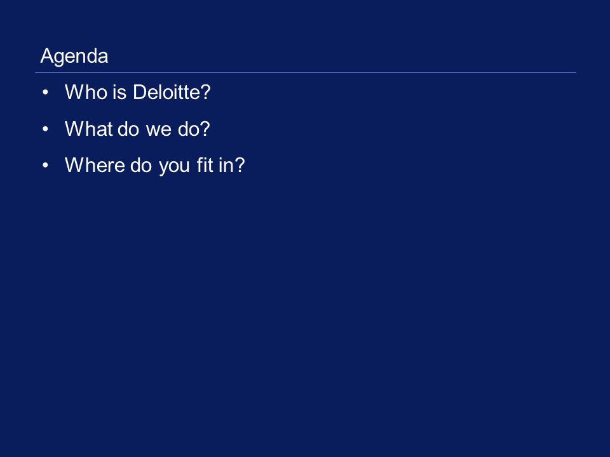Click the bullet dot before 'Where do you fit in?'

pyautogui.click(x=46, y=166)
